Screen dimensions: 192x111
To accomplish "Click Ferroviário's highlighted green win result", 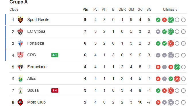I will 177,67.
